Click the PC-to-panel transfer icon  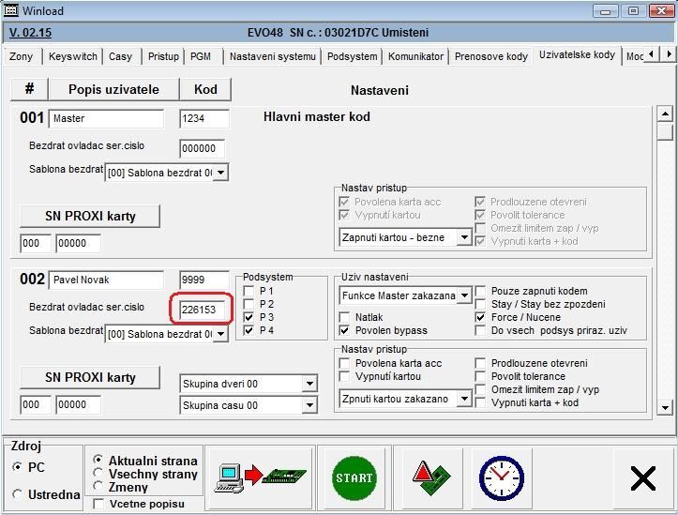(260, 478)
